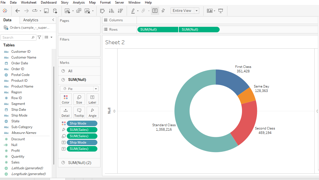Click the Show Mark Labels icon
The width and height of the screenshot is (319, 180).
155,10
